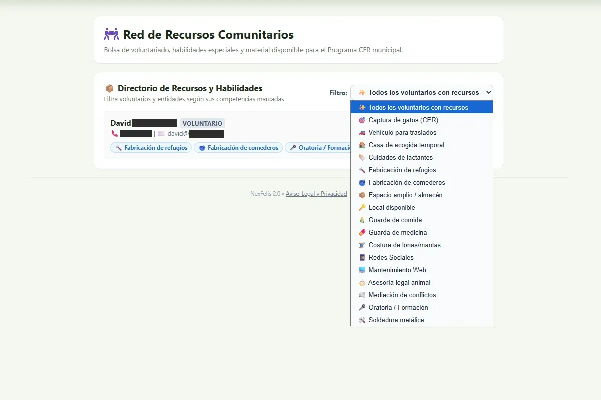This screenshot has height=400, width=601.
Task: Pick 'Casa de acogida temporal' option
Action: point(422,145)
